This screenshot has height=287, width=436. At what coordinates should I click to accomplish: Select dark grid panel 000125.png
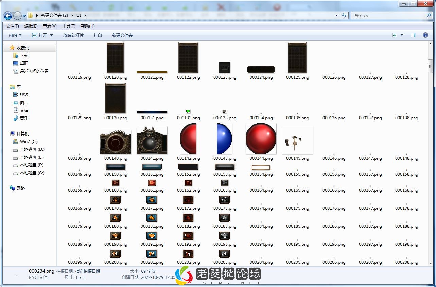click(297, 58)
